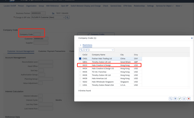Screen dimensions: 194x118
Task: Close the Company Code dialog
Action: [192, 38]
